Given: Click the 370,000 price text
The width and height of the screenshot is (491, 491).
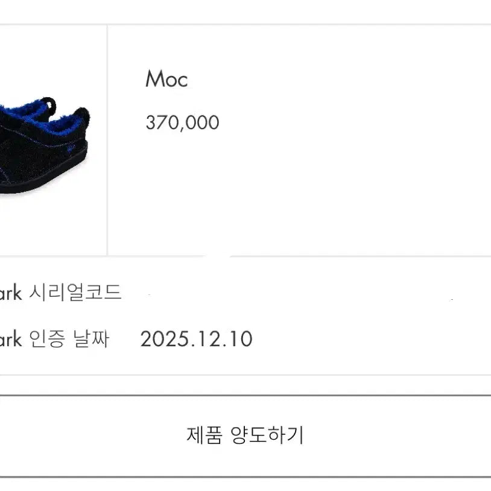Looking at the screenshot, I should 182,123.
